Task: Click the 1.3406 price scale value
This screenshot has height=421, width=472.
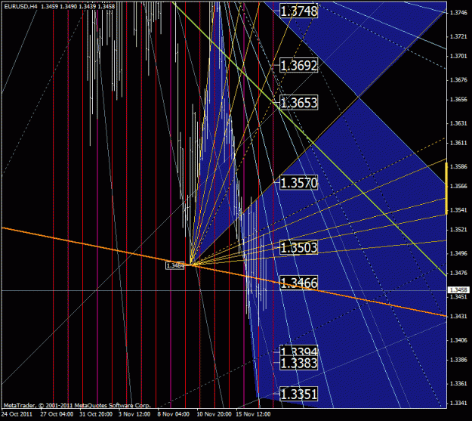Action: [x=458, y=340]
